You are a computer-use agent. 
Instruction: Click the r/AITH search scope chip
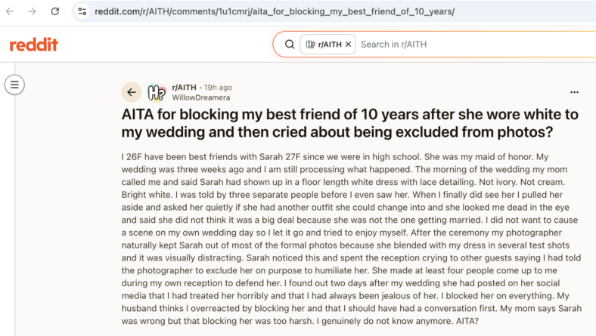(x=328, y=45)
